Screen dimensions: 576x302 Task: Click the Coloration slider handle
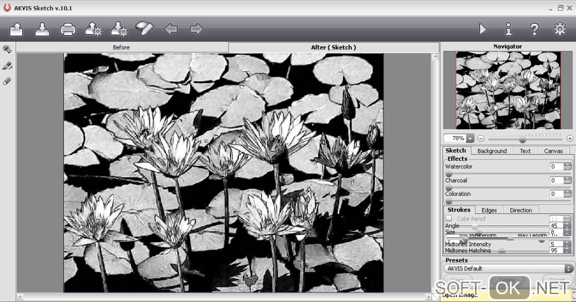[x=448, y=201]
